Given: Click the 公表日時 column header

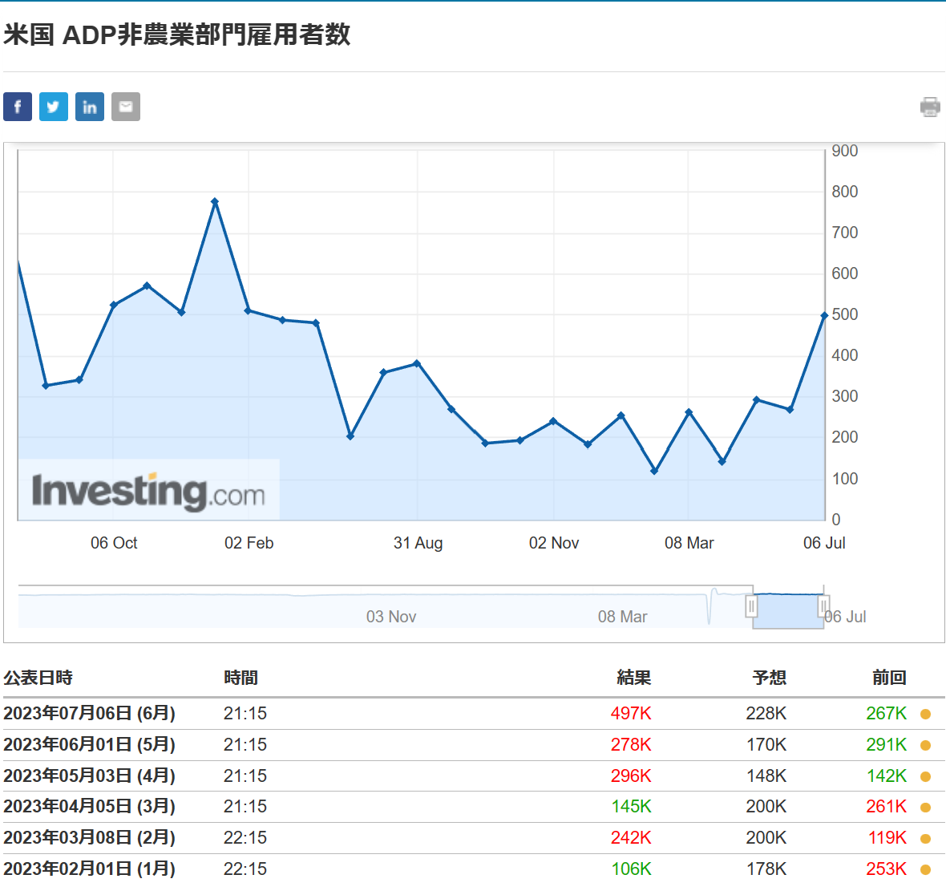Looking at the screenshot, I should [38, 678].
